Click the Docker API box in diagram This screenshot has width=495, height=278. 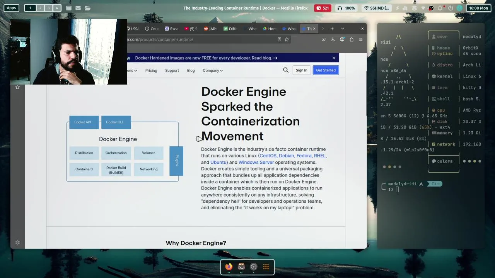click(84, 122)
